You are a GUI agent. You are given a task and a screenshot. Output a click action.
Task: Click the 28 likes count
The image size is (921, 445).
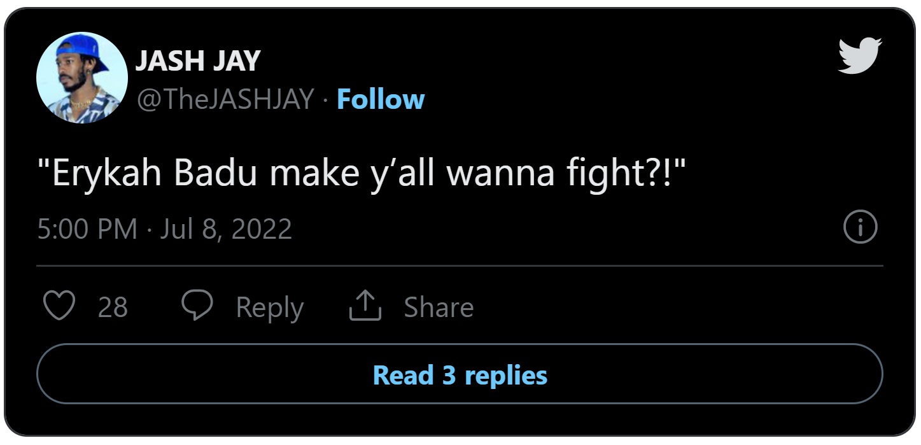(113, 307)
